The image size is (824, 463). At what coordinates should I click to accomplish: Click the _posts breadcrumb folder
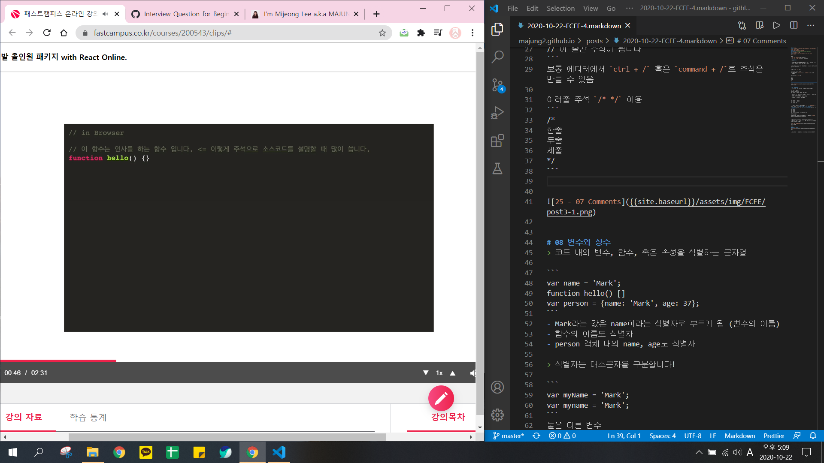point(593,41)
